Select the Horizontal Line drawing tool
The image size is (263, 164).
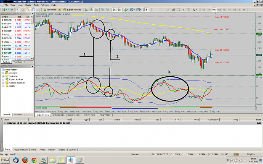[163, 10]
